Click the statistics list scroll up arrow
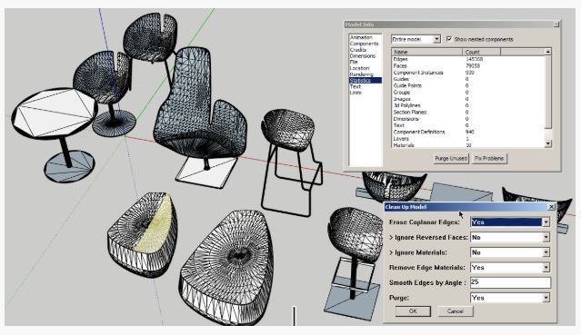 click(x=548, y=52)
